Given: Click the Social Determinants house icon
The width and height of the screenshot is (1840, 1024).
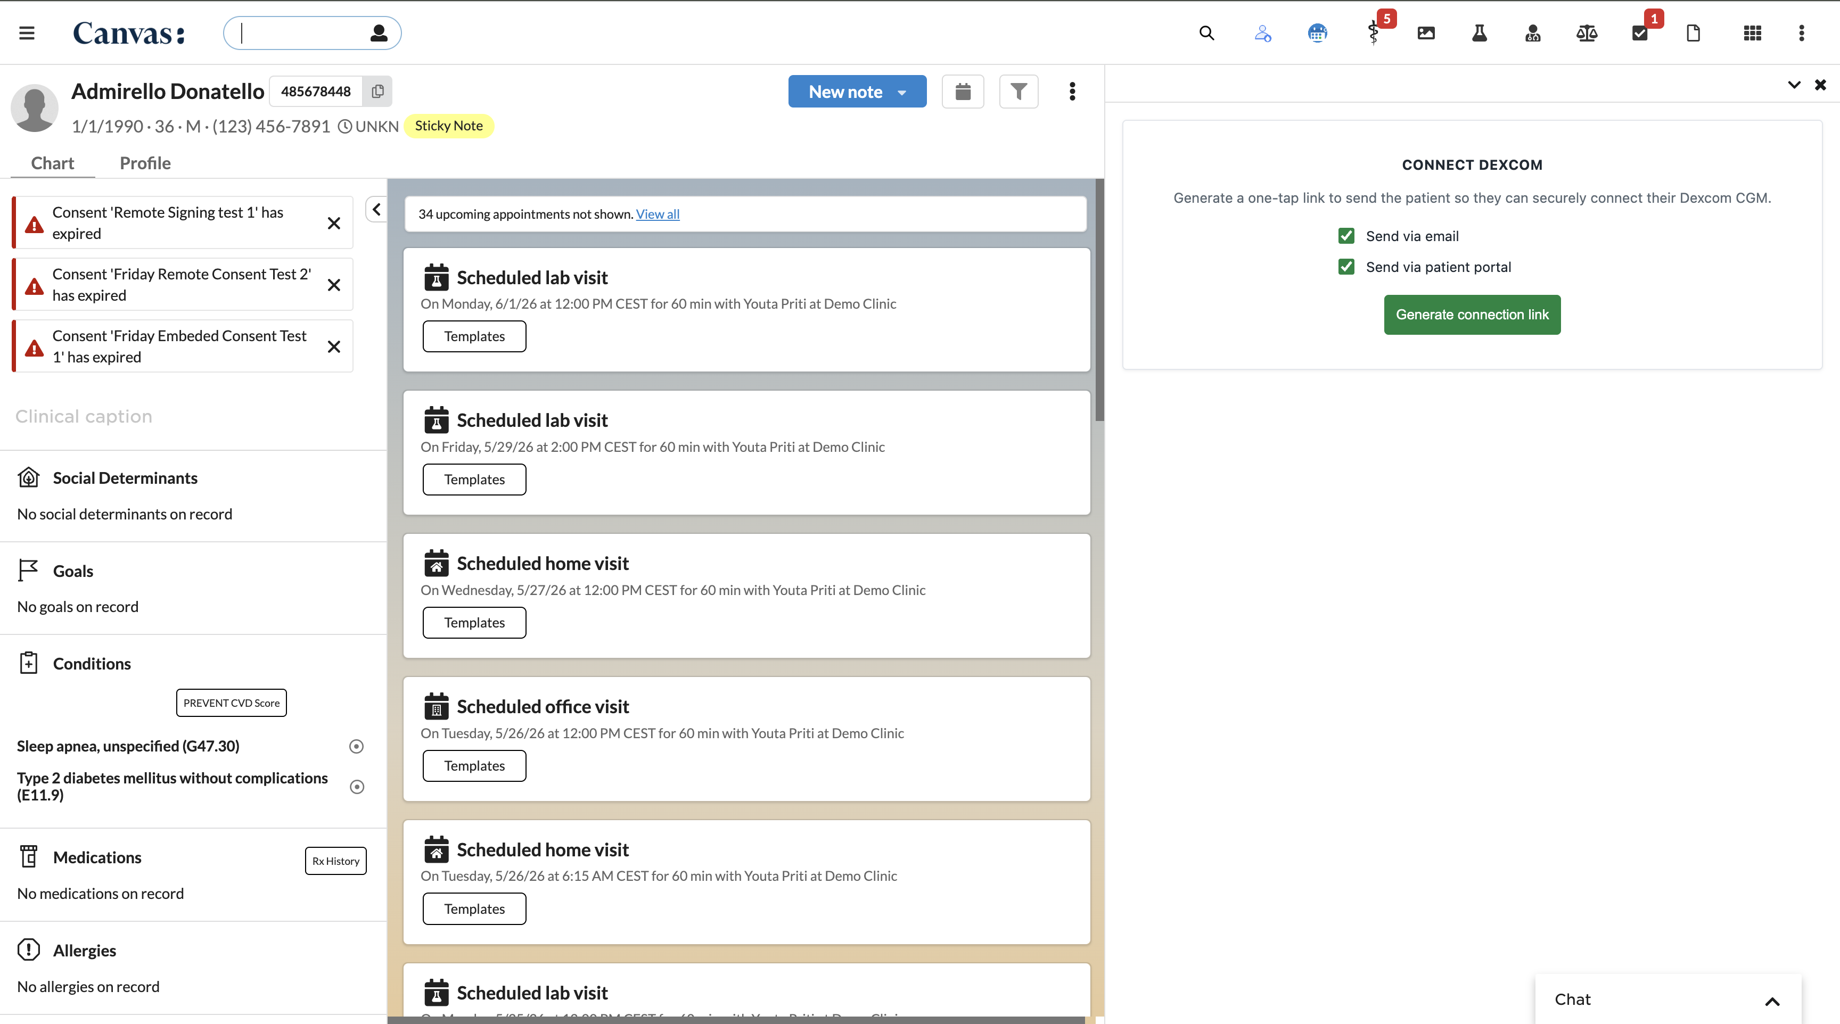Looking at the screenshot, I should coord(29,477).
